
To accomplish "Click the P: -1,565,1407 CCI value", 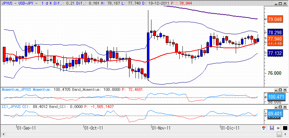I will coord(99,107).
